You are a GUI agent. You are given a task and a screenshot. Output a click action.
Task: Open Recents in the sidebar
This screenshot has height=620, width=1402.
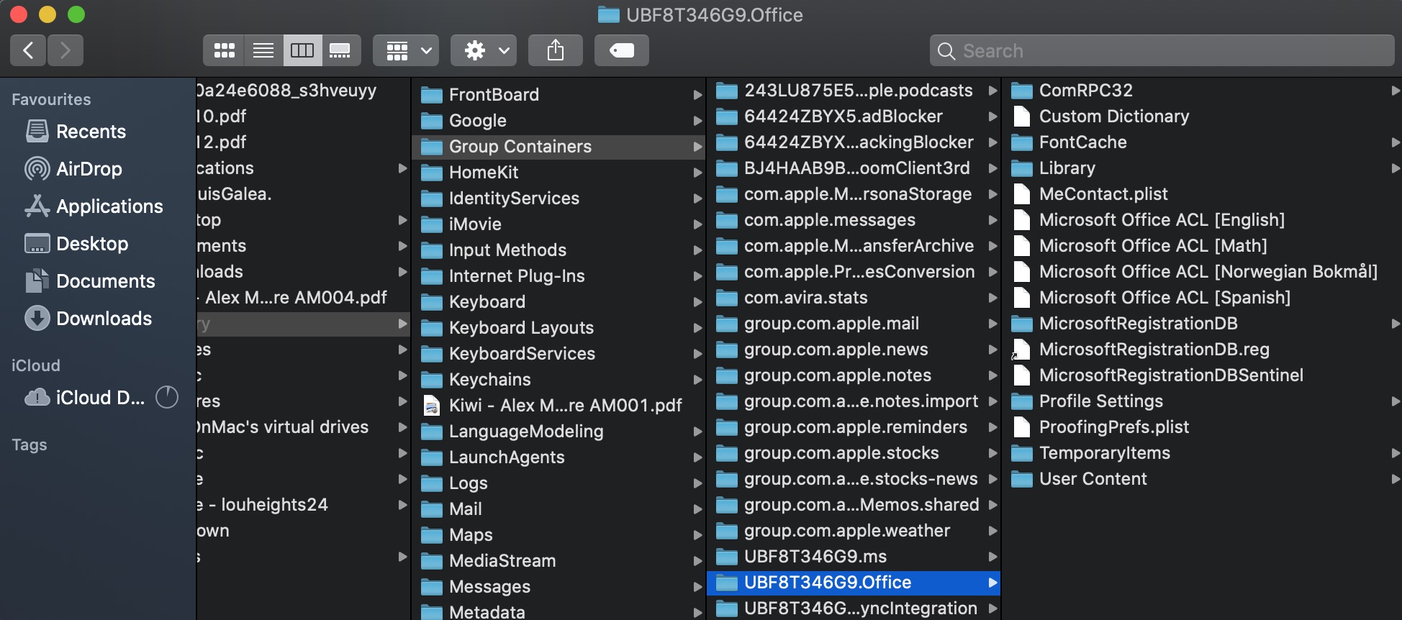pyautogui.click(x=91, y=132)
